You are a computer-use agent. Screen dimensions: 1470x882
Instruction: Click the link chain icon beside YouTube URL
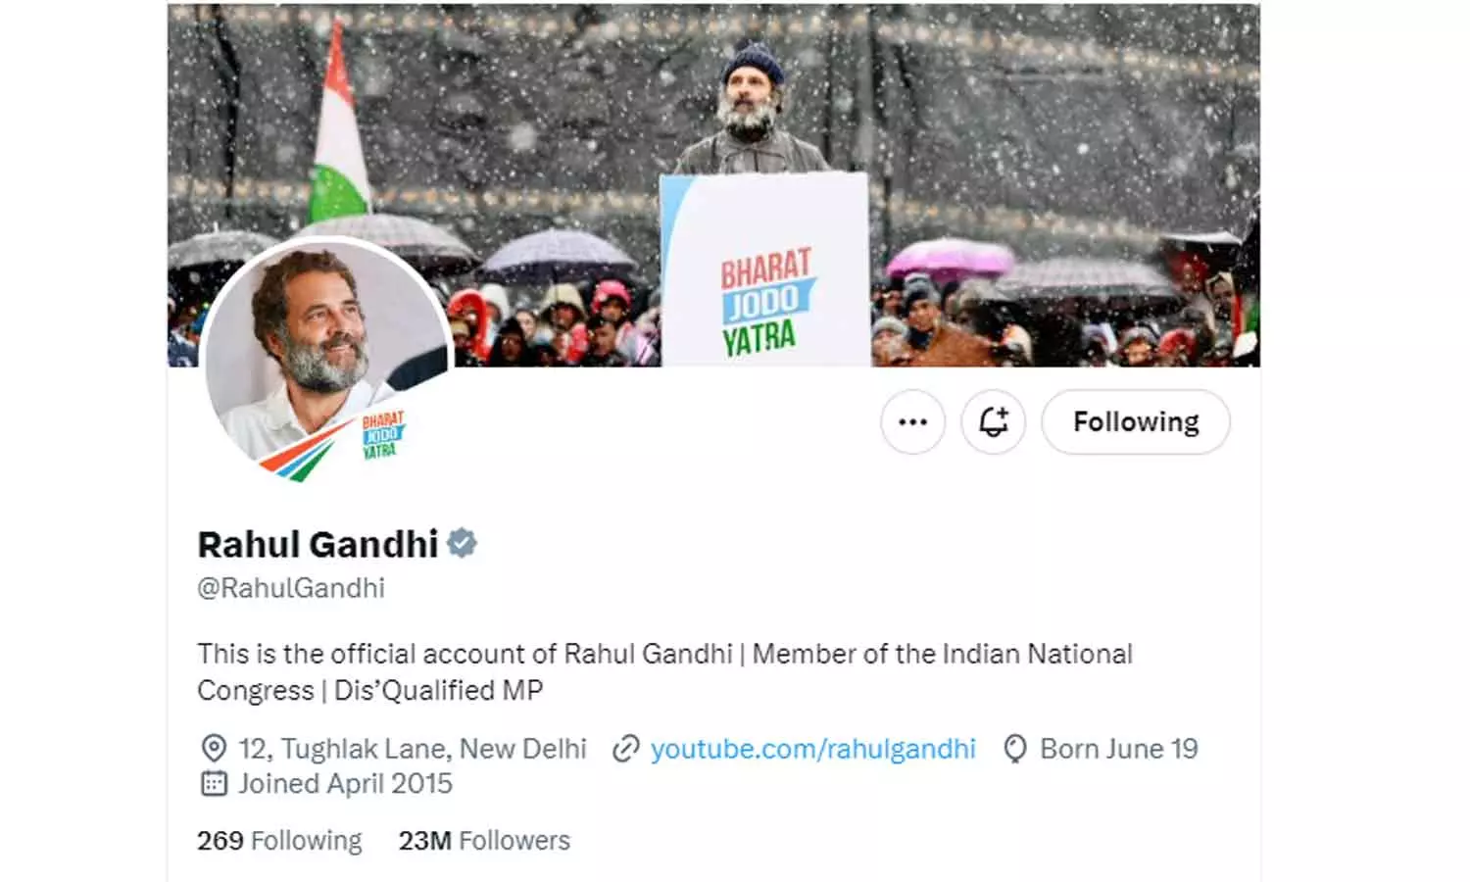coord(625,750)
